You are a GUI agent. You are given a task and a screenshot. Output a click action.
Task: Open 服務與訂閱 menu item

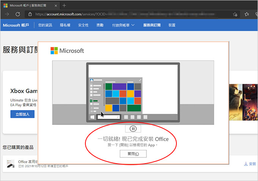(x=152, y=25)
